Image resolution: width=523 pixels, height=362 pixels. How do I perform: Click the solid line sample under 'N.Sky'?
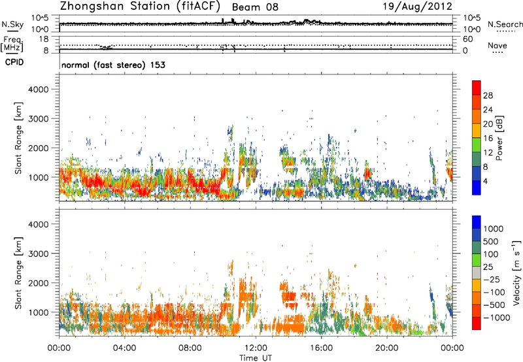tap(12, 31)
